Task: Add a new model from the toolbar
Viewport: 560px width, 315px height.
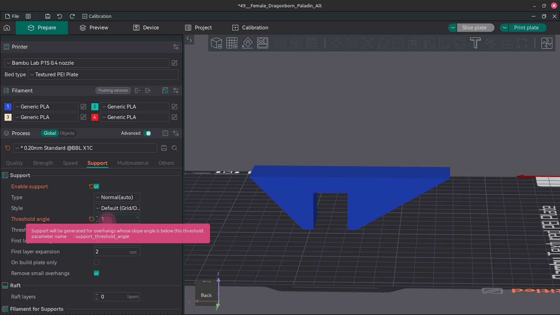Action: pos(216,43)
